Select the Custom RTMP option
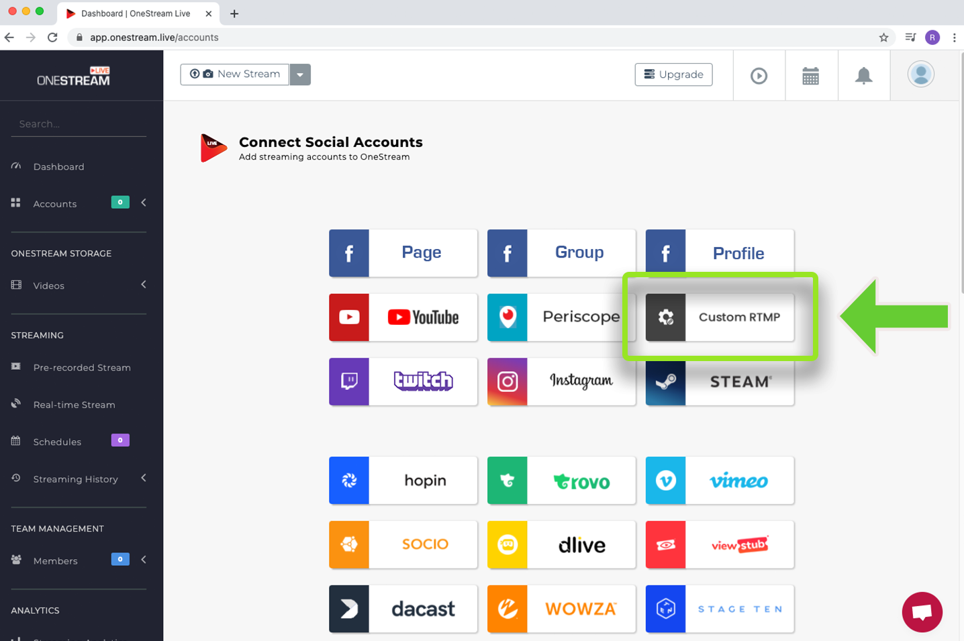 720,317
